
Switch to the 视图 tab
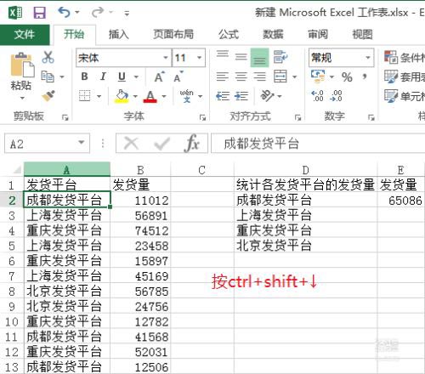point(362,34)
